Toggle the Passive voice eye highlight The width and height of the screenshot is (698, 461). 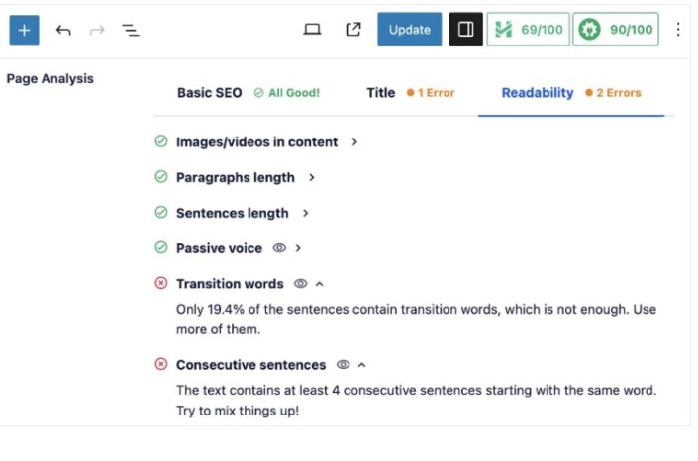(x=279, y=248)
